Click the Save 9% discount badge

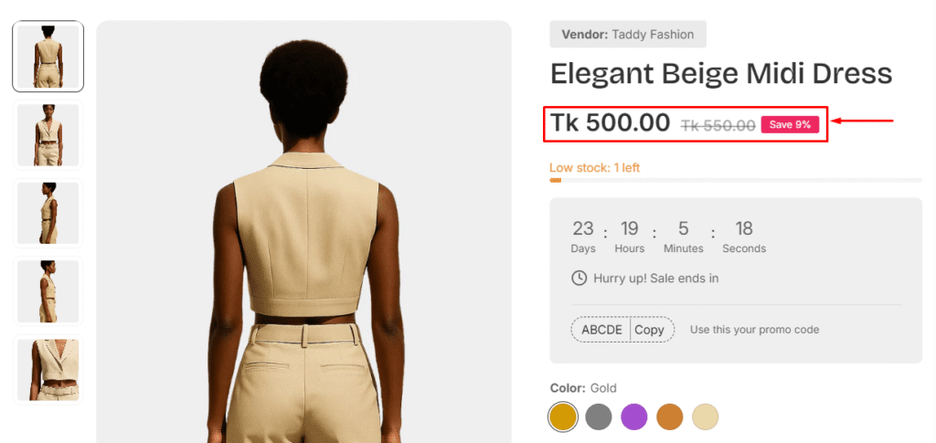[790, 125]
